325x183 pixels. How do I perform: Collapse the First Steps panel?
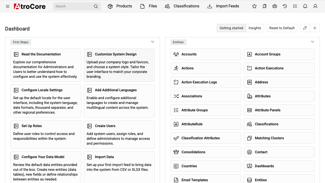coord(153,42)
